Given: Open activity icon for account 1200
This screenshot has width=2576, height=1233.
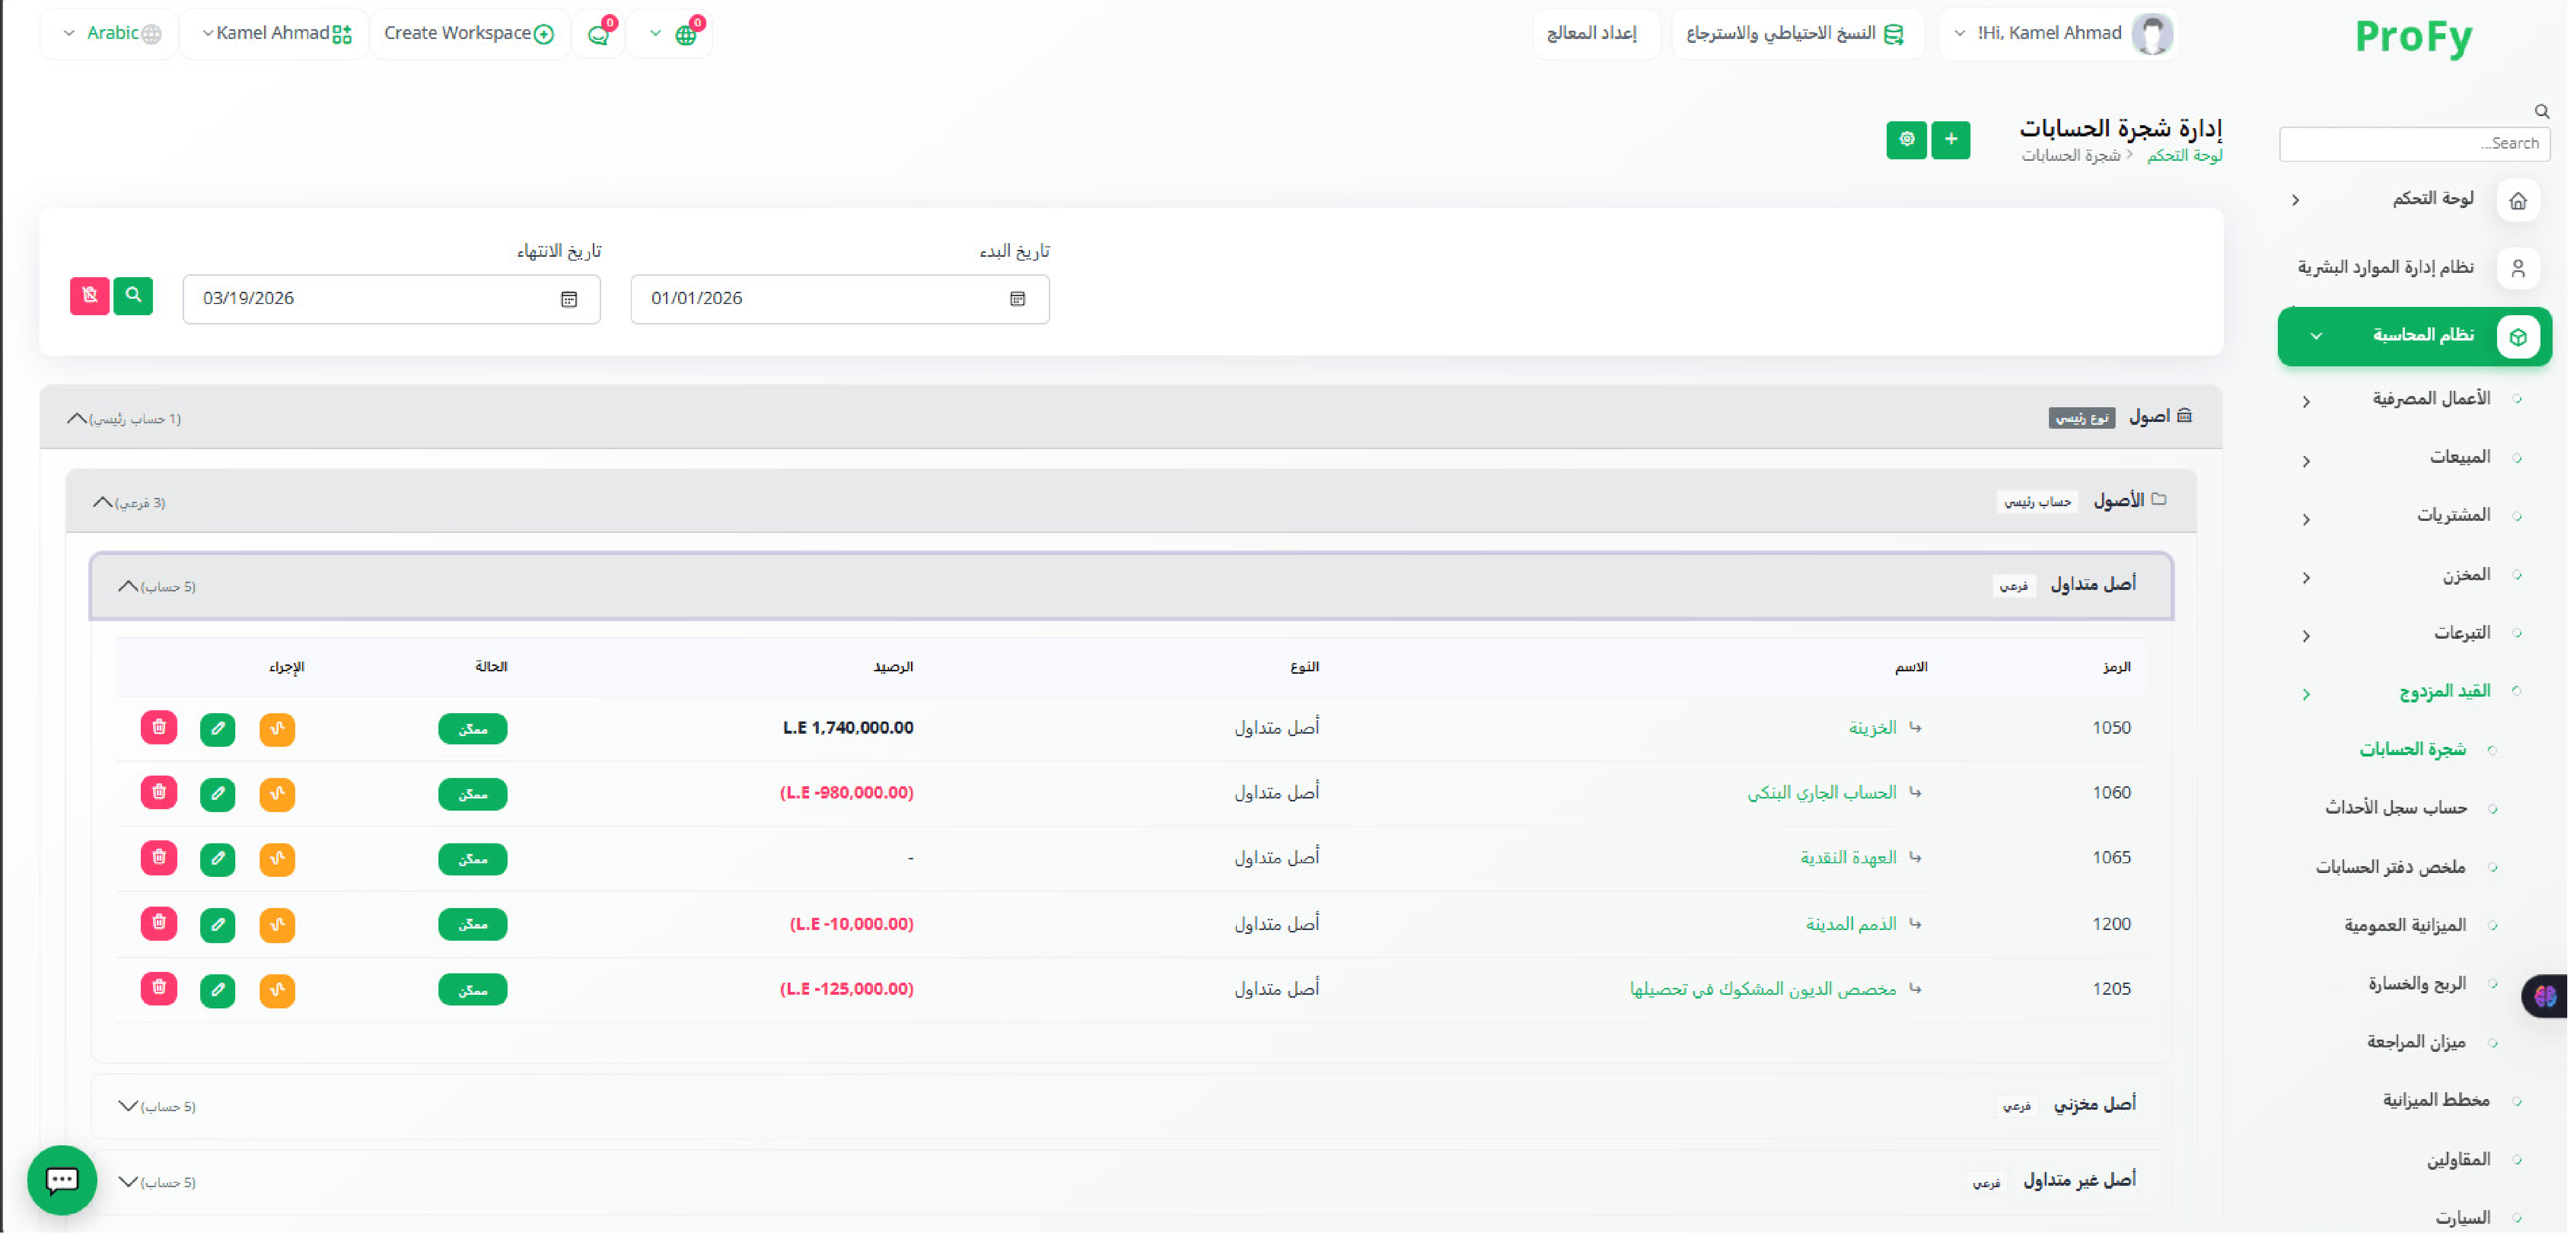Looking at the screenshot, I should click(x=277, y=925).
